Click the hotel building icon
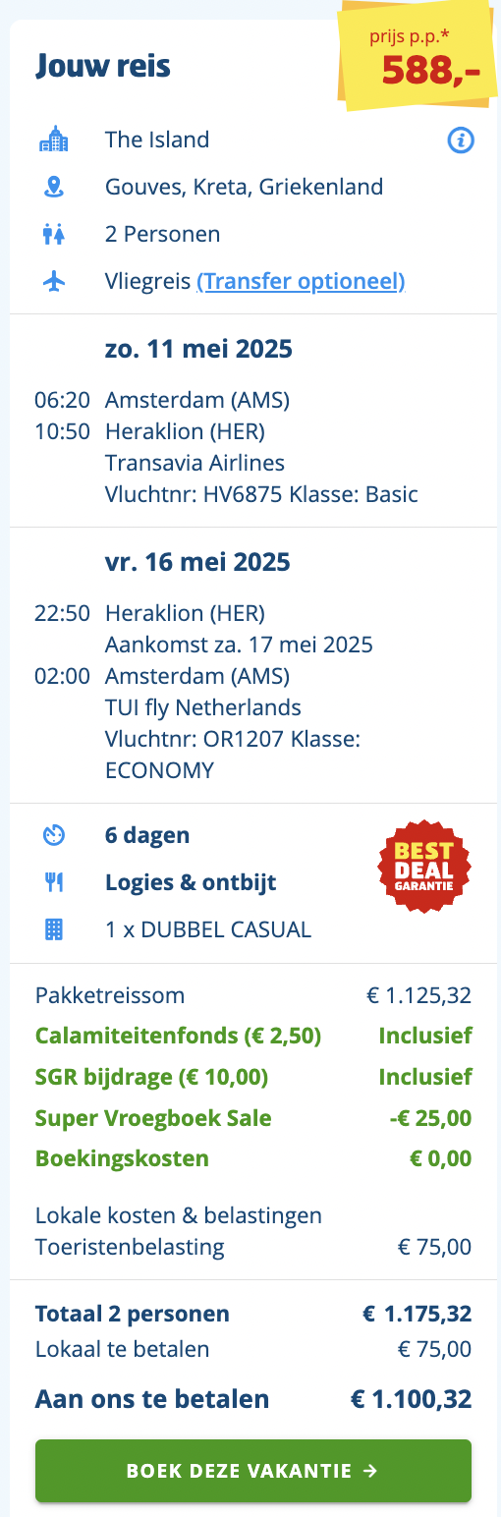 54,140
